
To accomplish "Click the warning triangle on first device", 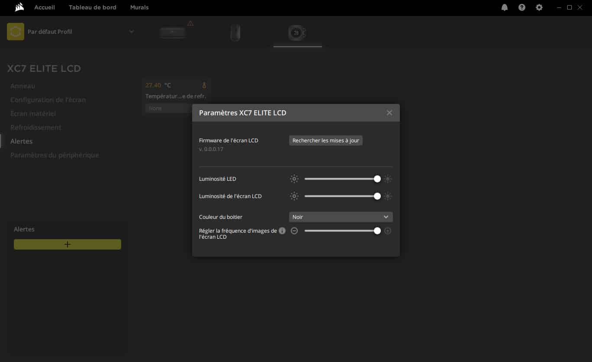I will click(190, 23).
